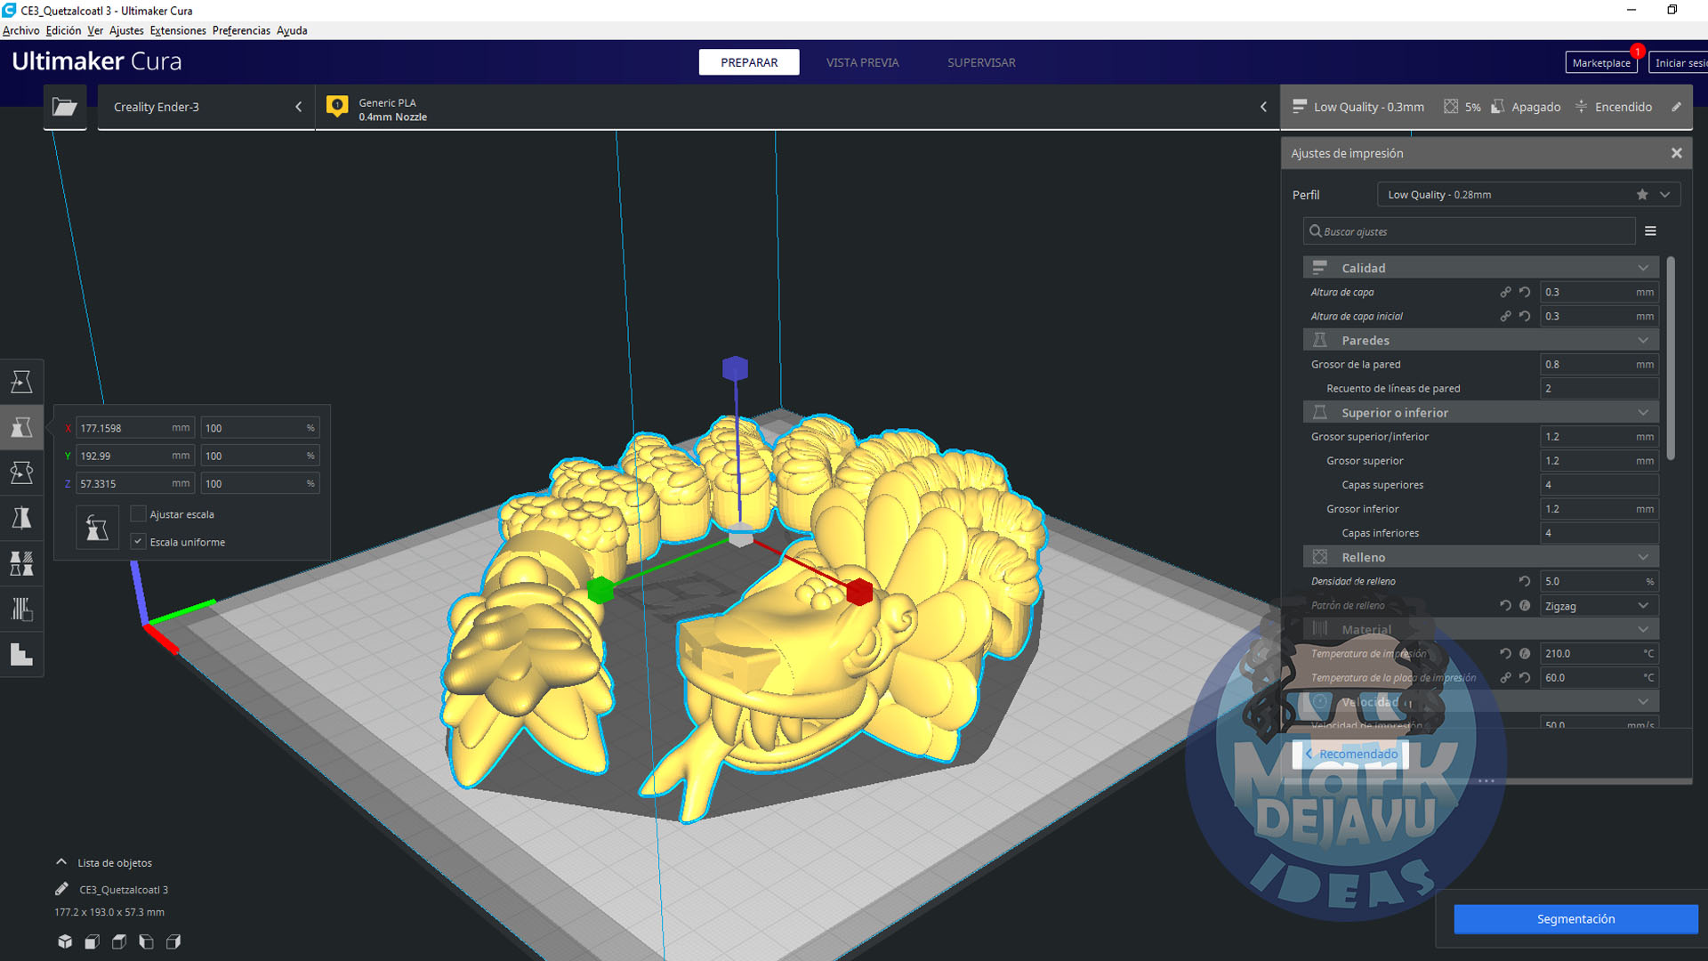
Task: Open the settings visibility hamburger menu
Action: [1650, 231]
